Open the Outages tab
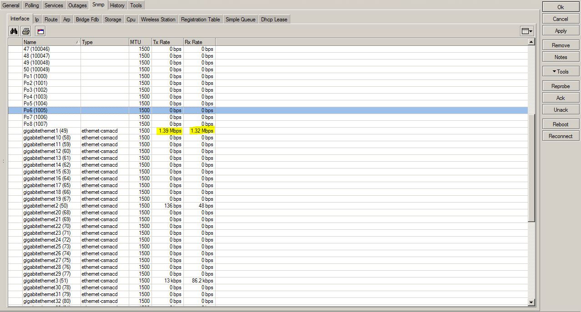This screenshot has height=312, width=581. coord(77,5)
